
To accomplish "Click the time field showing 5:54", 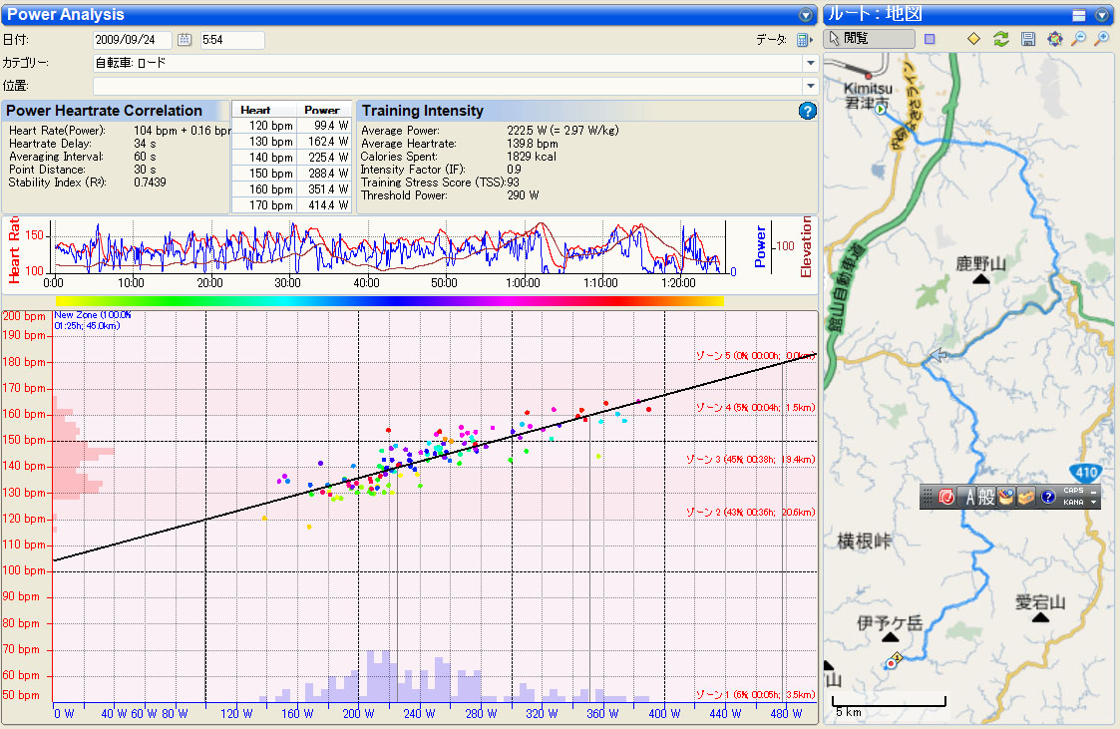I will click(231, 40).
